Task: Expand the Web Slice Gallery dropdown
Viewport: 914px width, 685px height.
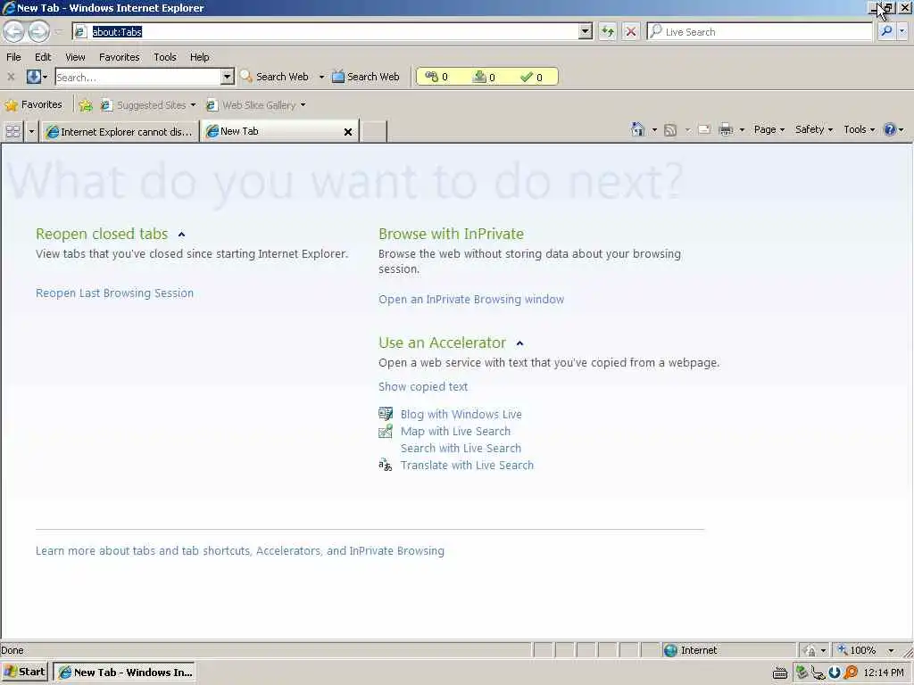Action: [x=303, y=105]
